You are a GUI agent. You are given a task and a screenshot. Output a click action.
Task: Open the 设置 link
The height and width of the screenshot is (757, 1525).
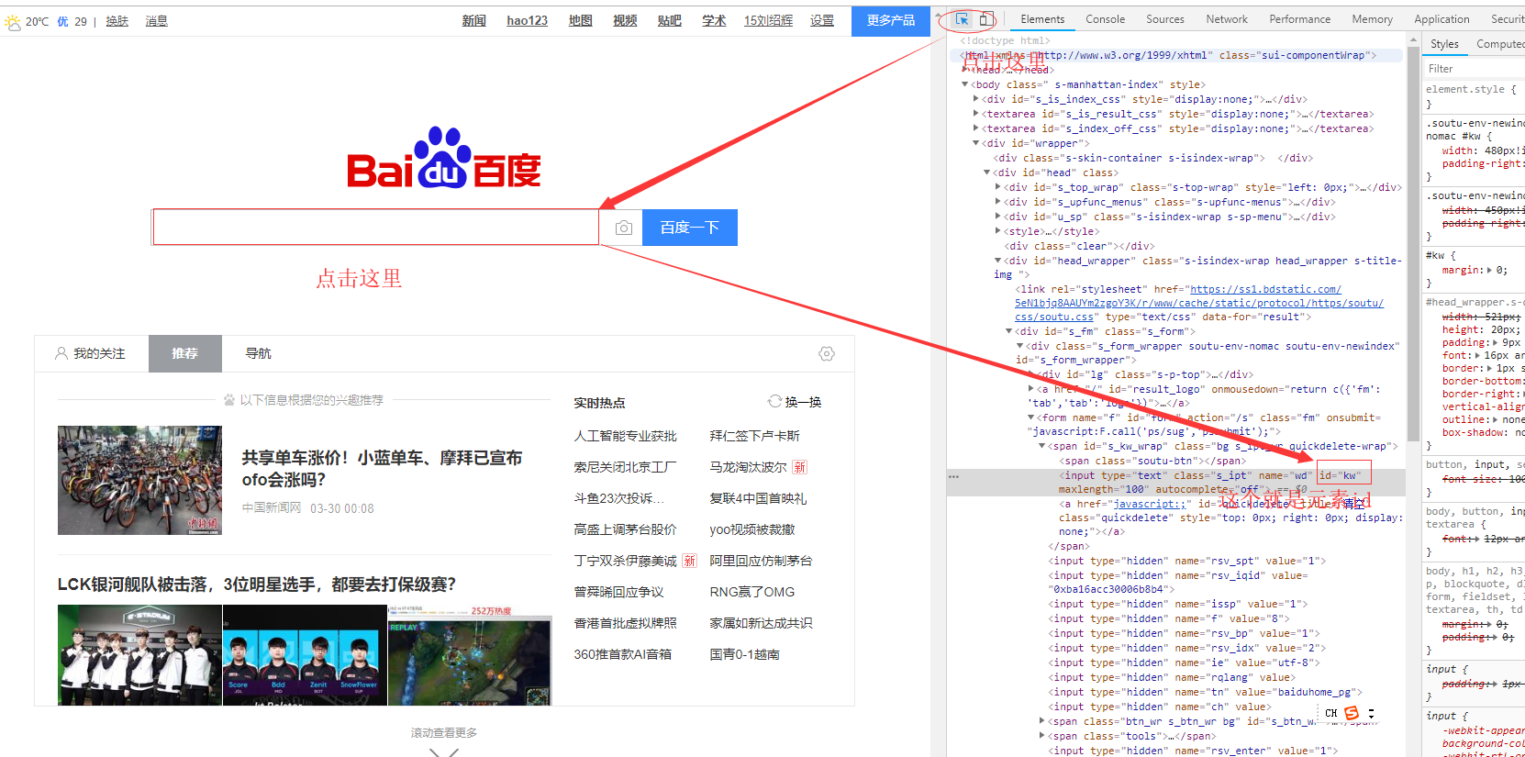tap(822, 20)
